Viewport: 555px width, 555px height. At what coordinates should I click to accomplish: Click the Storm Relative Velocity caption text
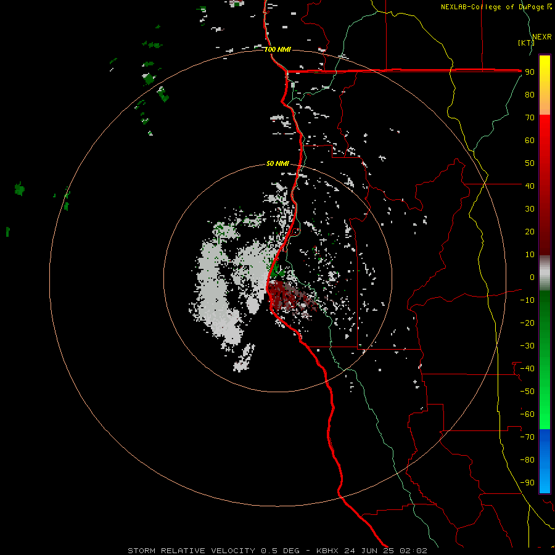277,551
